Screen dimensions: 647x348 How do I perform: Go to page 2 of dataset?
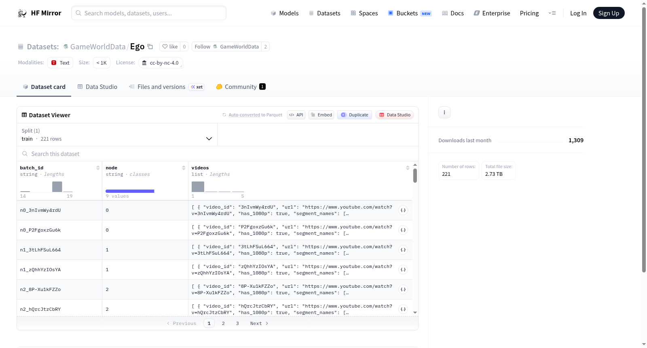(x=223, y=323)
